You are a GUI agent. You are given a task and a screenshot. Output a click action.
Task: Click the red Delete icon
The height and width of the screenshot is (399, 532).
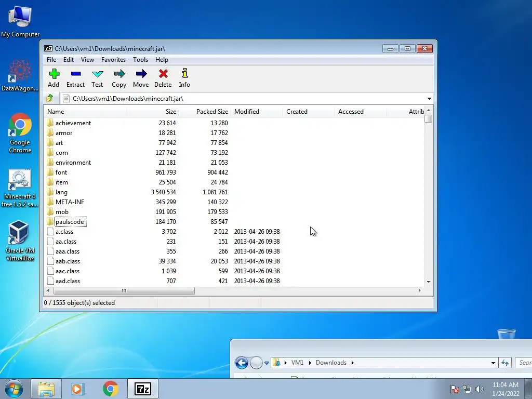[163, 74]
